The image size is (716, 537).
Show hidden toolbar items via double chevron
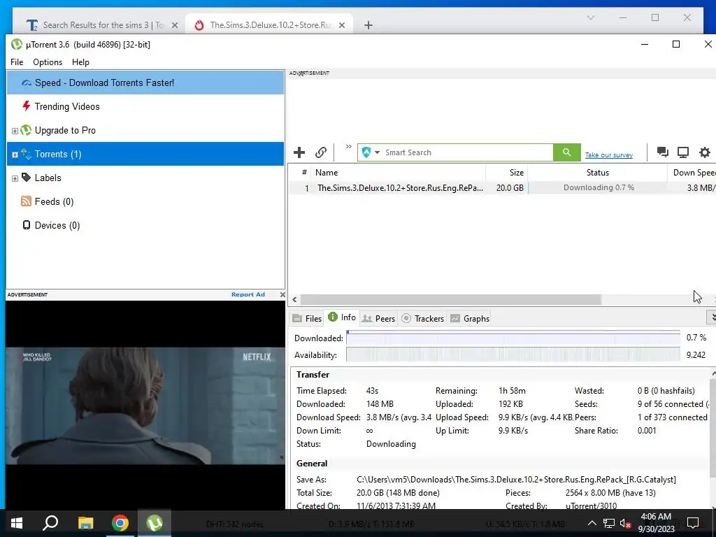click(348, 147)
